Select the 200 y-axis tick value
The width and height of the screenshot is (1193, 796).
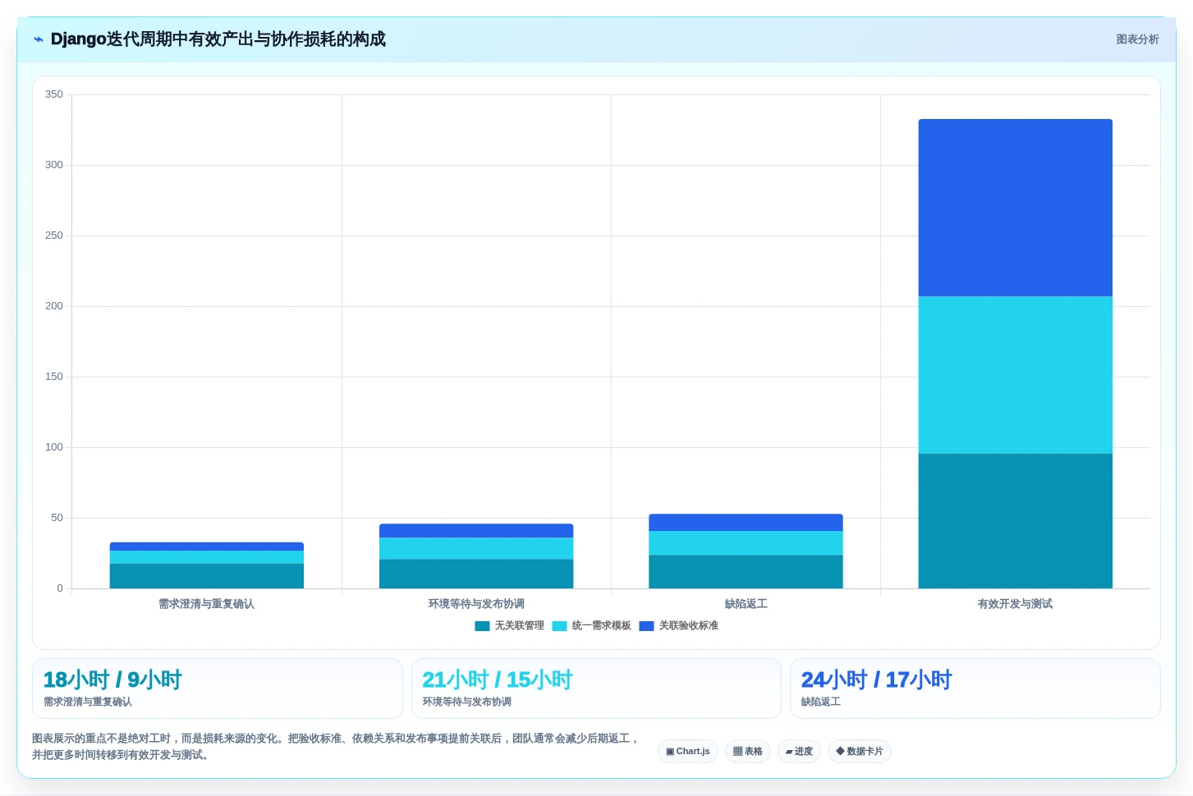(x=54, y=306)
